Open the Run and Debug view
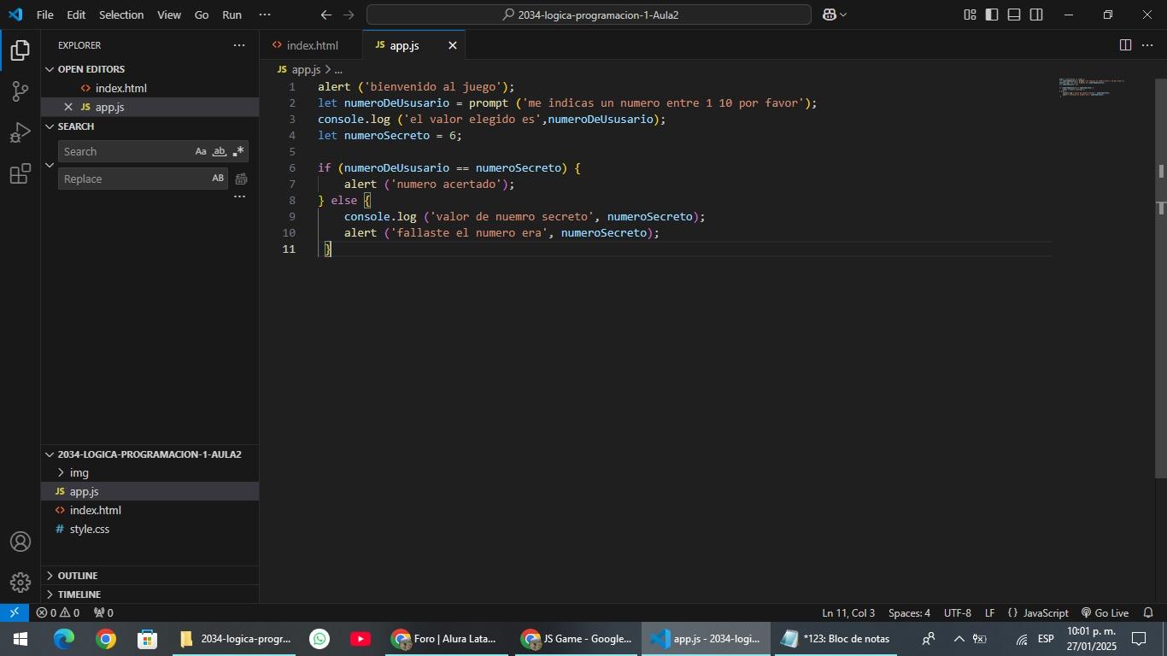Image resolution: width=1167 pixels, height=656 pixels. coord(21,132)
